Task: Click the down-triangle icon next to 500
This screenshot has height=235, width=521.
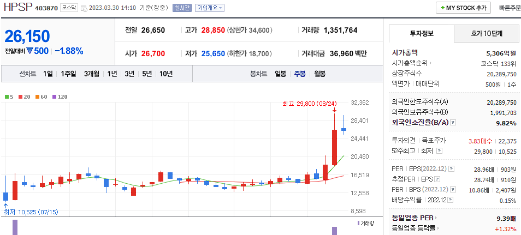Action: click(x=29, y=51)
